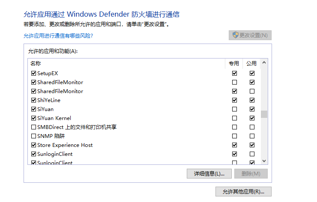Select the SunloginClient list entry
This screenshot has width=317, height=202.
click(x=55, y=154)
